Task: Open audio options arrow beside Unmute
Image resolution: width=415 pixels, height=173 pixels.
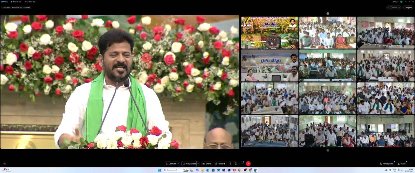Action: (x=178, y=164)
